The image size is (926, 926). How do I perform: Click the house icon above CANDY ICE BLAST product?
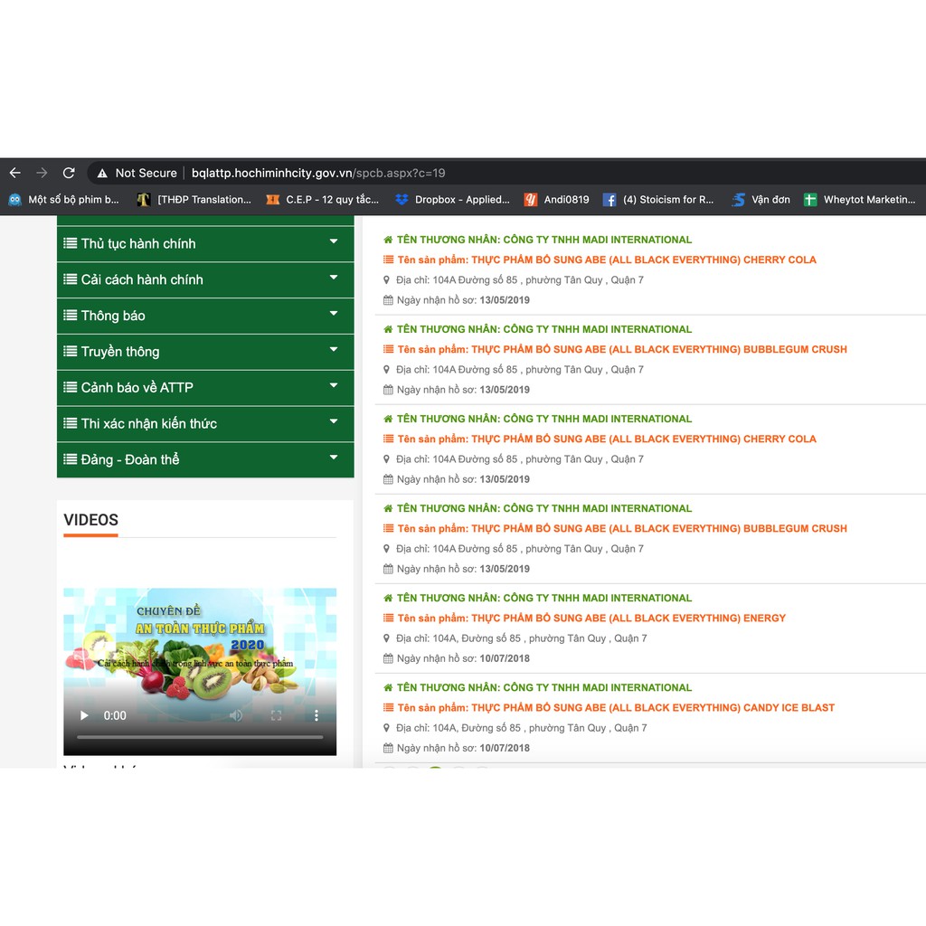[x=388, y=687]
